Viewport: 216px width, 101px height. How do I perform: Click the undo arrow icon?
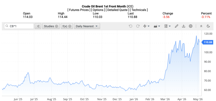(130, 26)
